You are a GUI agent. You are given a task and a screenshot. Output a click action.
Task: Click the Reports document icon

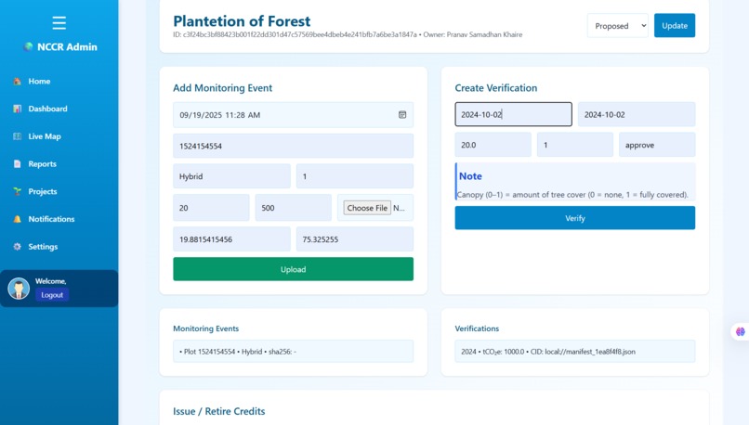click(x=18, y=164)
